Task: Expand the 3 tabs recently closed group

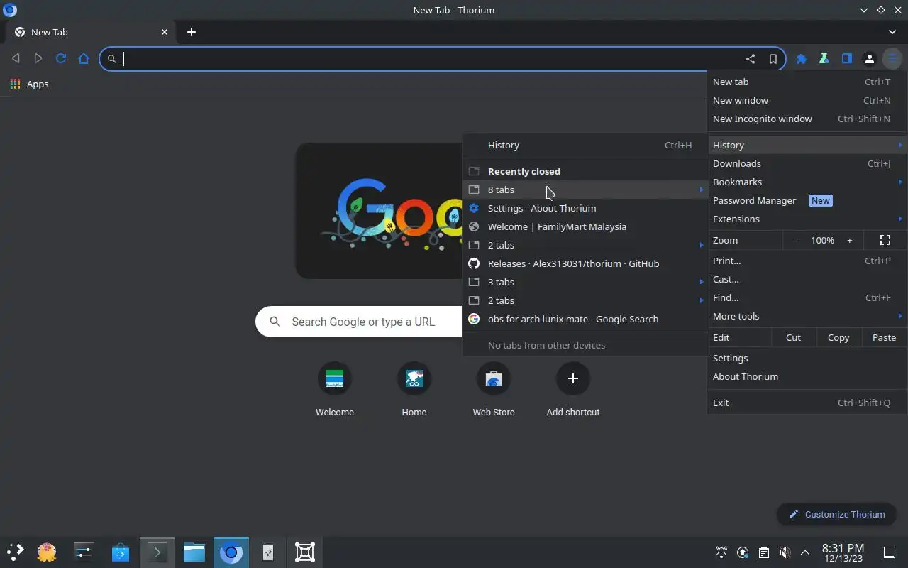Action: pyautogui.click(x=585, y=282)
